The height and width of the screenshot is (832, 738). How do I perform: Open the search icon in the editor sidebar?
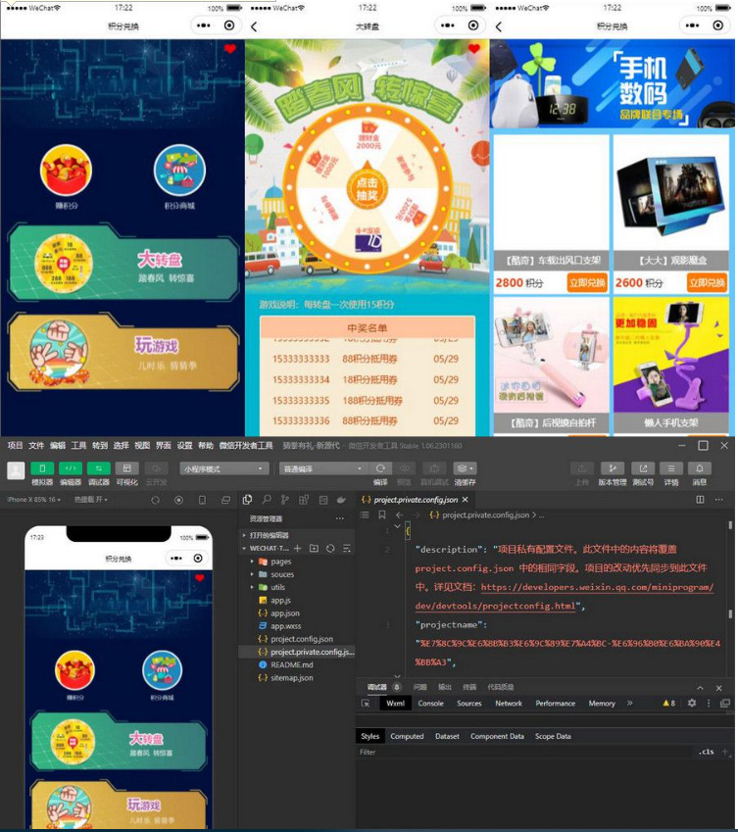(267, 500)
